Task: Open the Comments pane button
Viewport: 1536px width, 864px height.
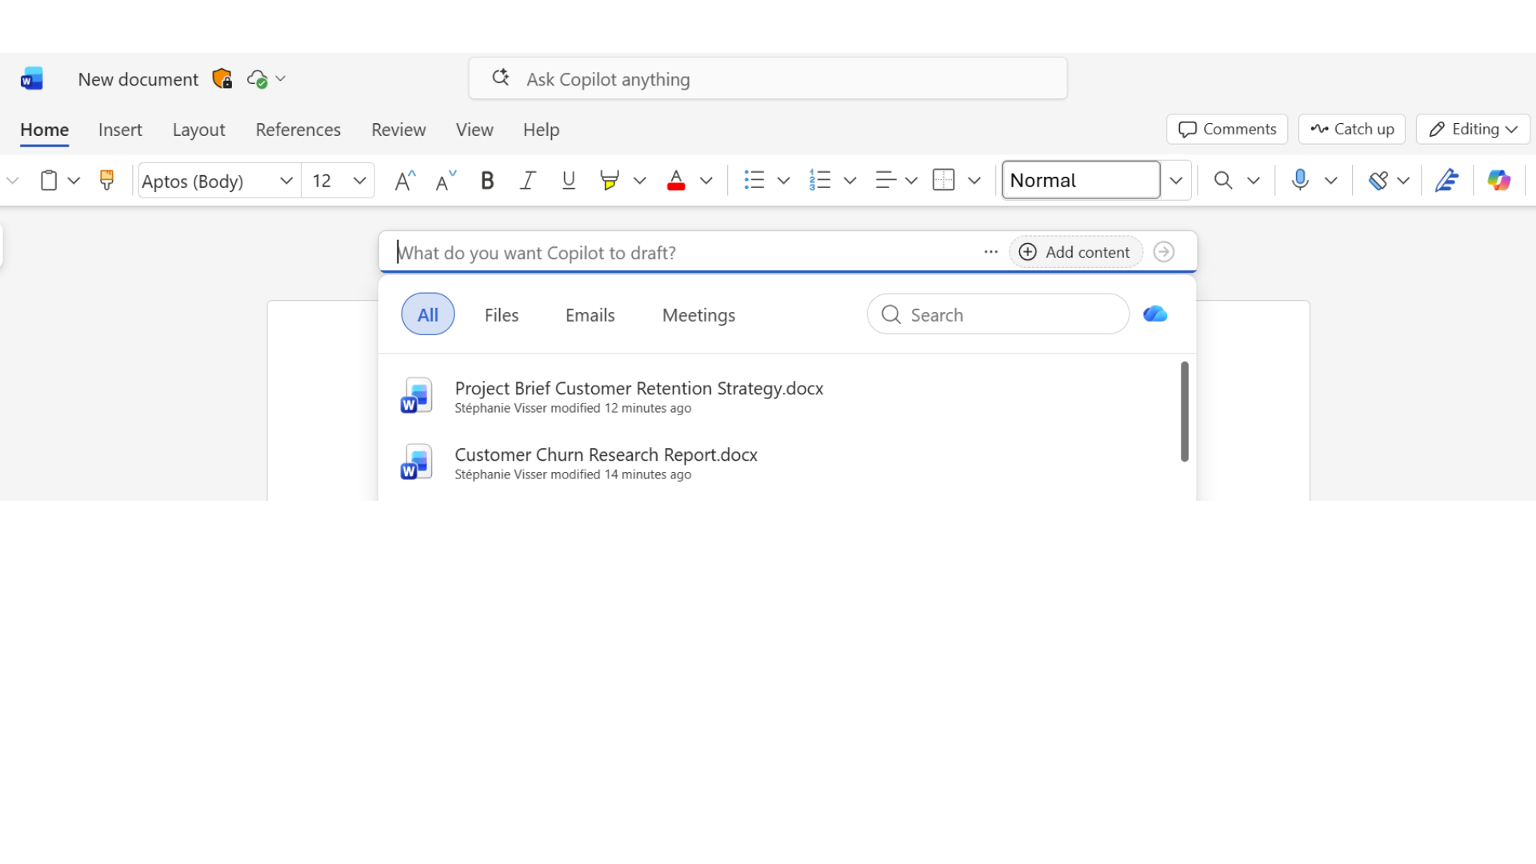Action: tap(1226, 129)
